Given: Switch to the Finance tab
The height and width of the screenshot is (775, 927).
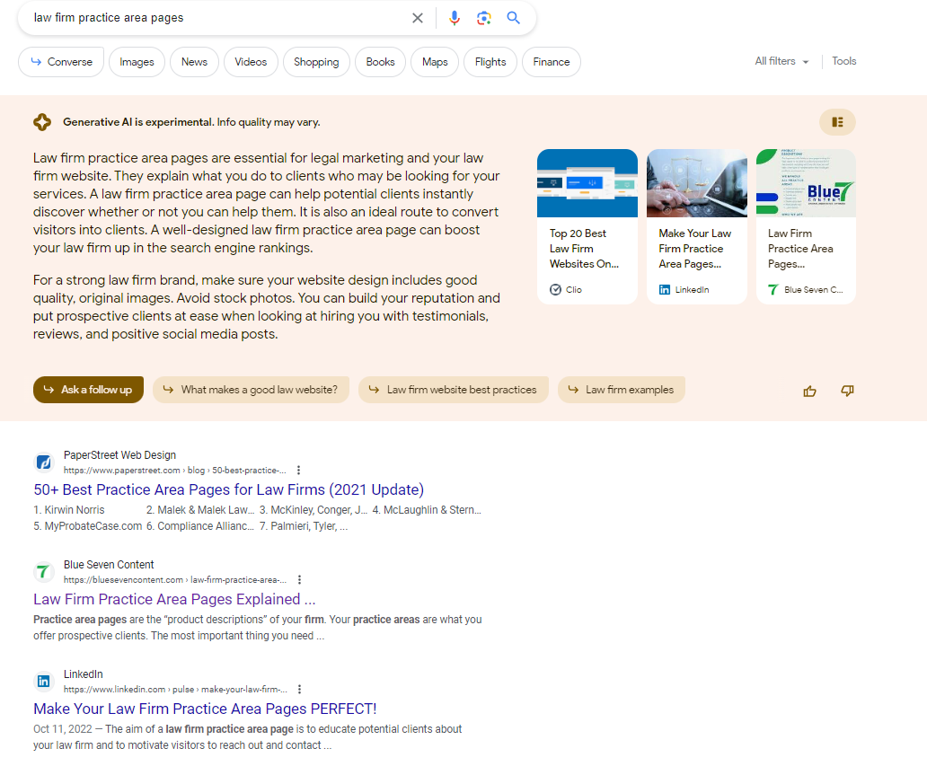Looking at the screenshot, I should 551,61.
